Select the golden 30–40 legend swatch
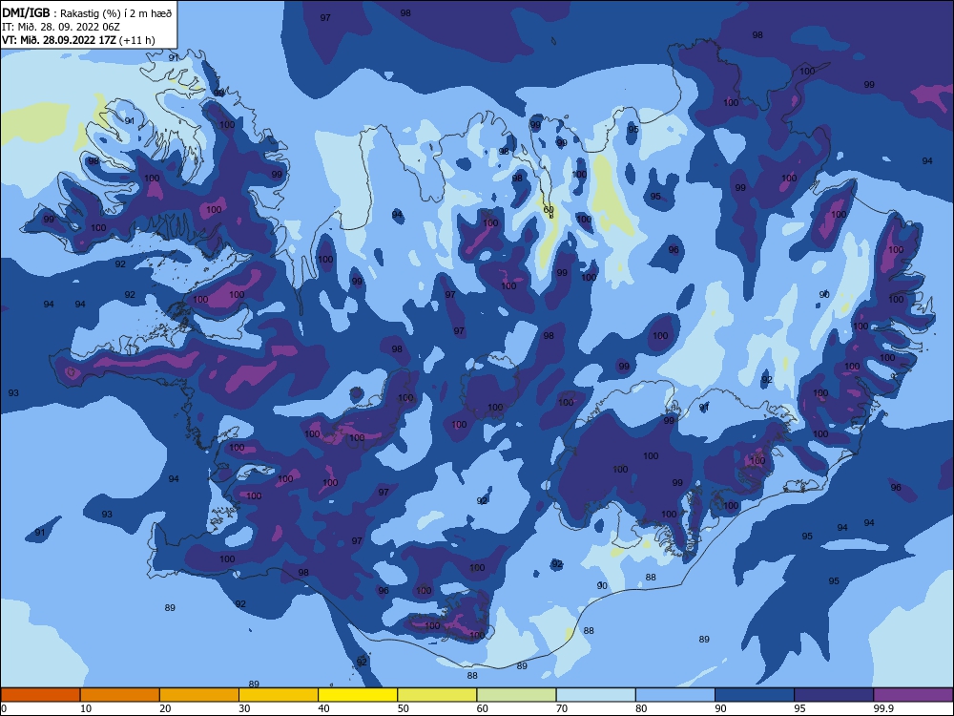Image resolution: width=954 pixels, height=716 pixels. pos(279,695)
